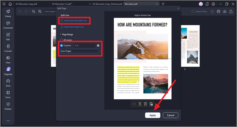
Task: Cancel the Split Page dialog
Action: (170, 115)
